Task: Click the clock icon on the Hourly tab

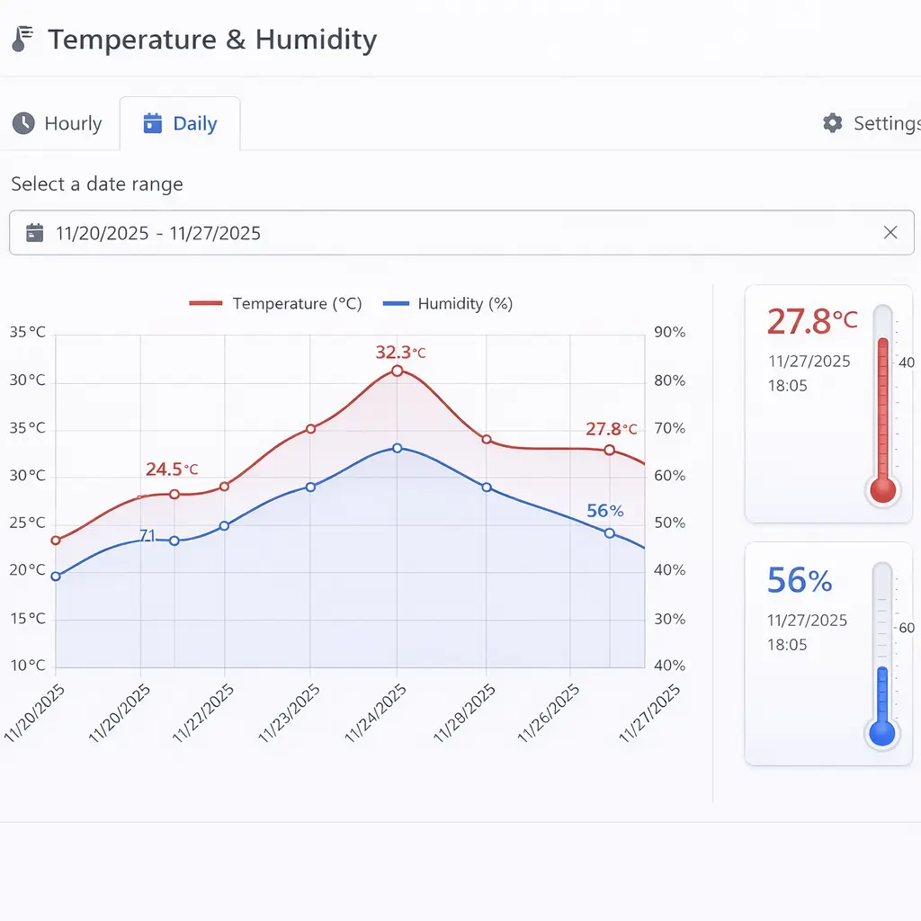Action: pos(22,123)
